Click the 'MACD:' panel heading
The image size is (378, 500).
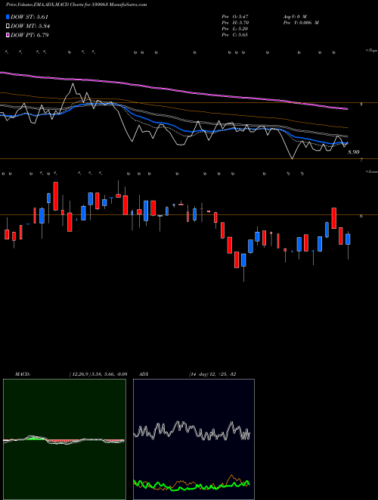23,374
